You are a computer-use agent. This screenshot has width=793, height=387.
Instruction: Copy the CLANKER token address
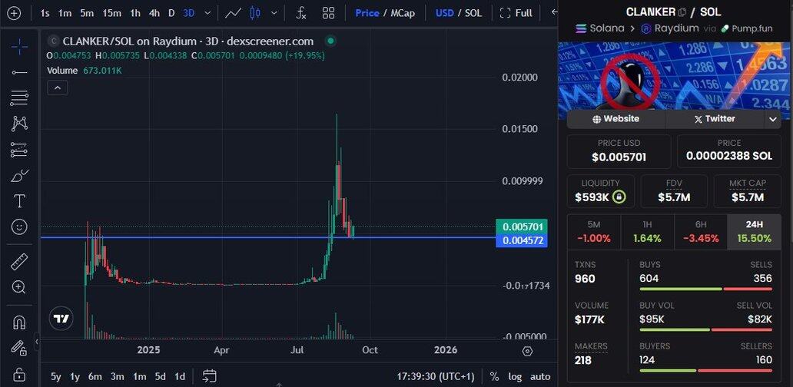[682, 12]
